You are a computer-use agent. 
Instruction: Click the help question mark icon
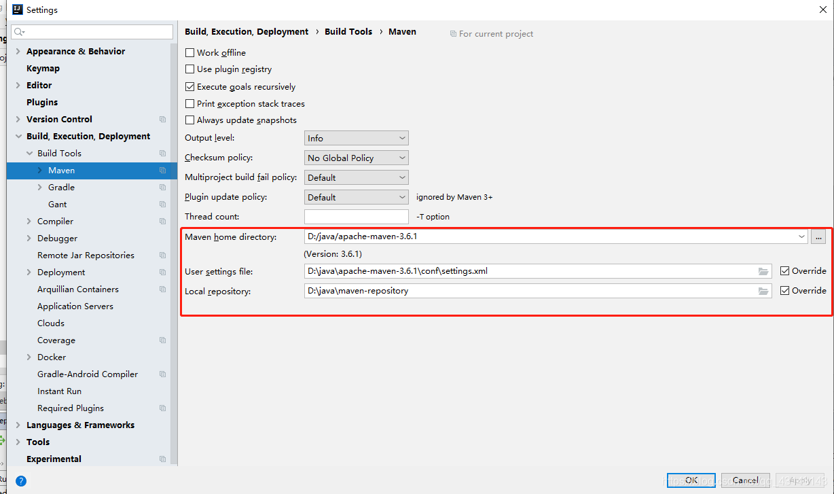coord(21,481)
